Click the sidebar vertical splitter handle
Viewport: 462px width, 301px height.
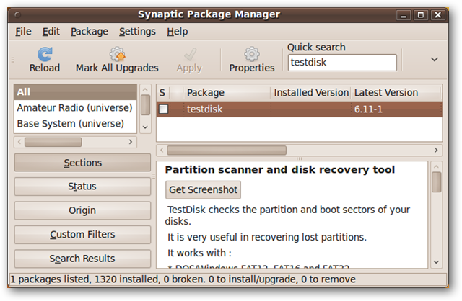154,176
